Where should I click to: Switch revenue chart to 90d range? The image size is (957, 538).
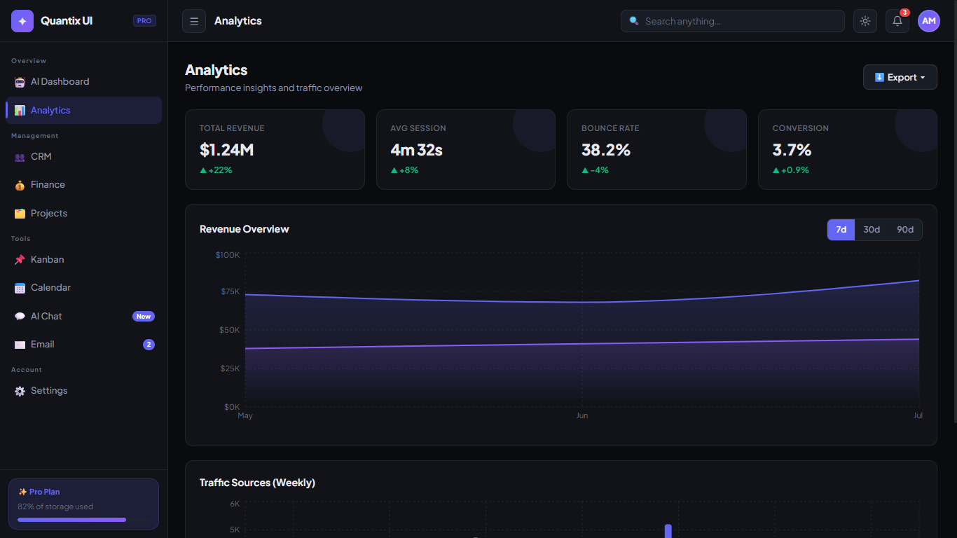904,229
